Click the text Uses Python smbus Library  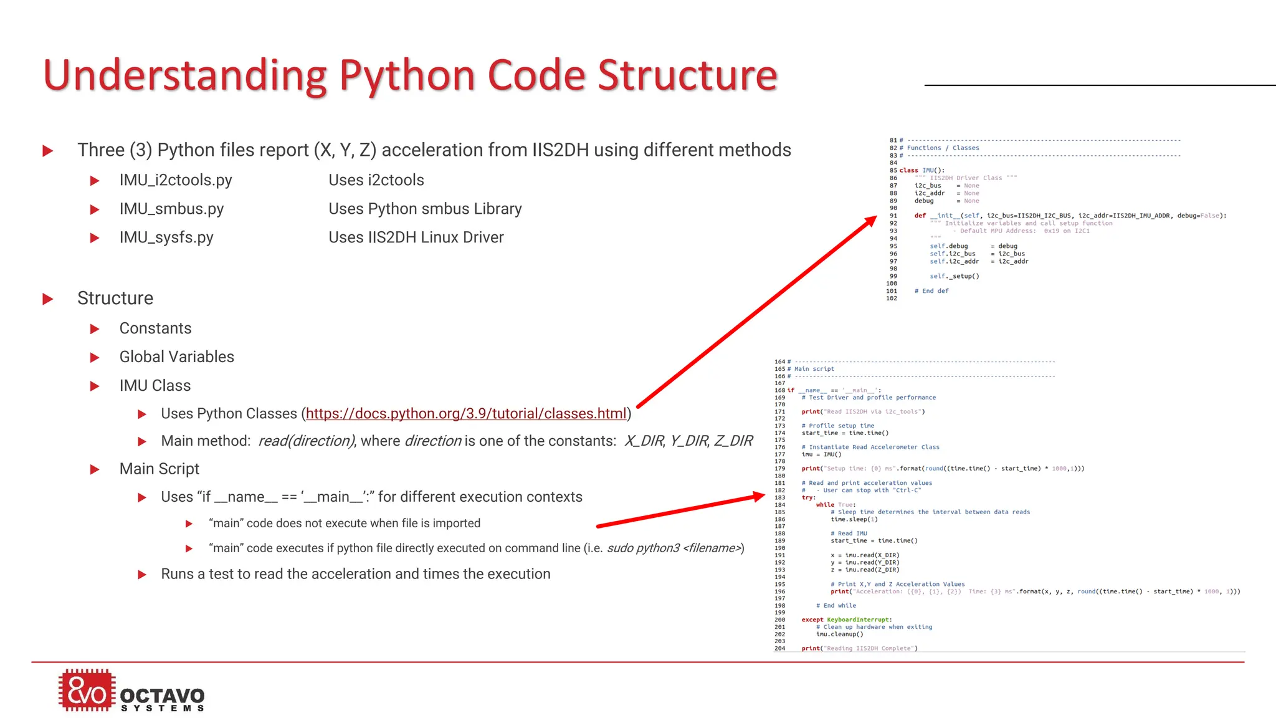coord(425,209)
